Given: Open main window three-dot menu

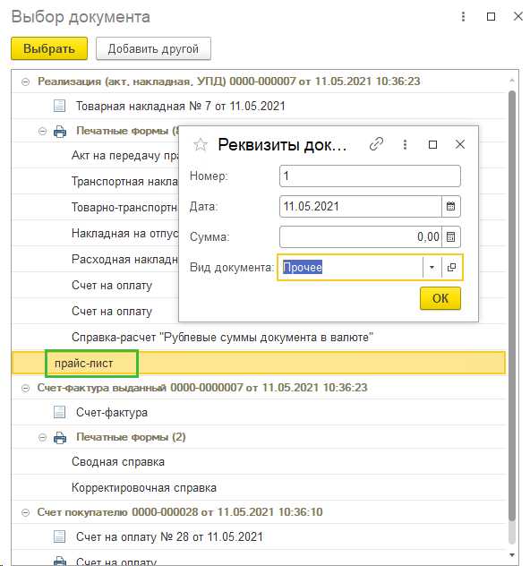Looking at the screenshot, I should pos(463,17).
